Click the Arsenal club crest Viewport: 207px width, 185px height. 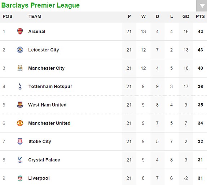point(20,31)
